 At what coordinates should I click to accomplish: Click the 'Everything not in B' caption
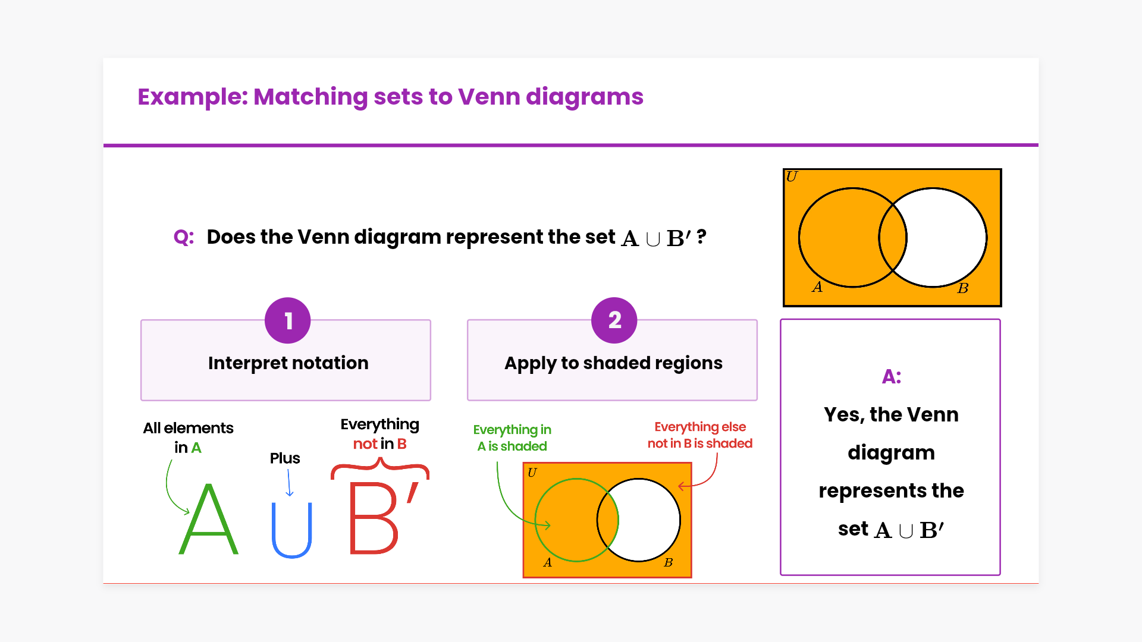pos(379,434)
